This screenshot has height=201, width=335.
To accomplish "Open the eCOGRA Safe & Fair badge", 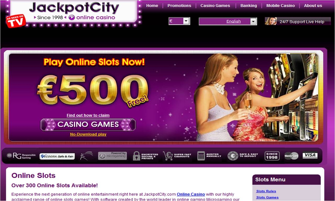I will [x=57, y=157].
